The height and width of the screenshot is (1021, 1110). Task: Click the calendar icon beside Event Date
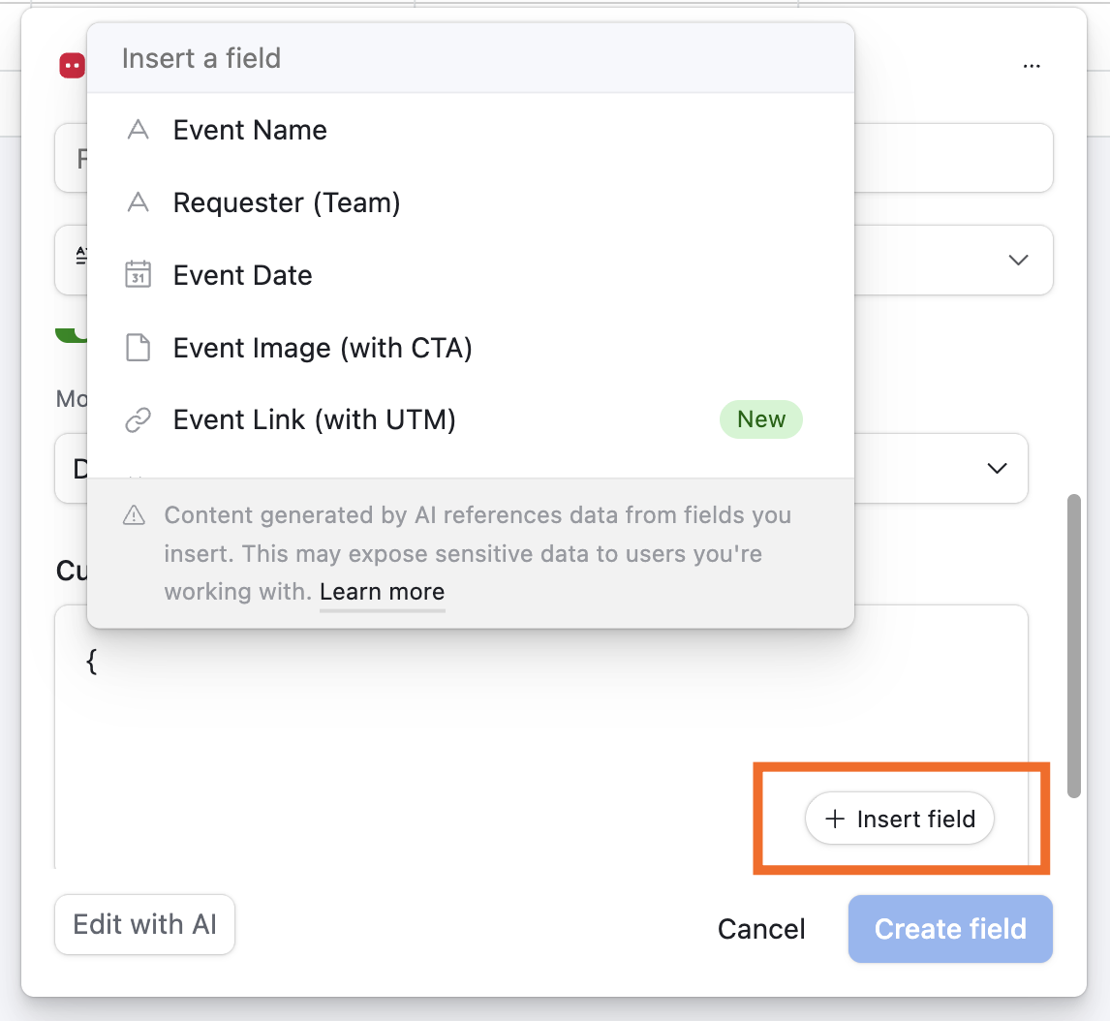138,274
